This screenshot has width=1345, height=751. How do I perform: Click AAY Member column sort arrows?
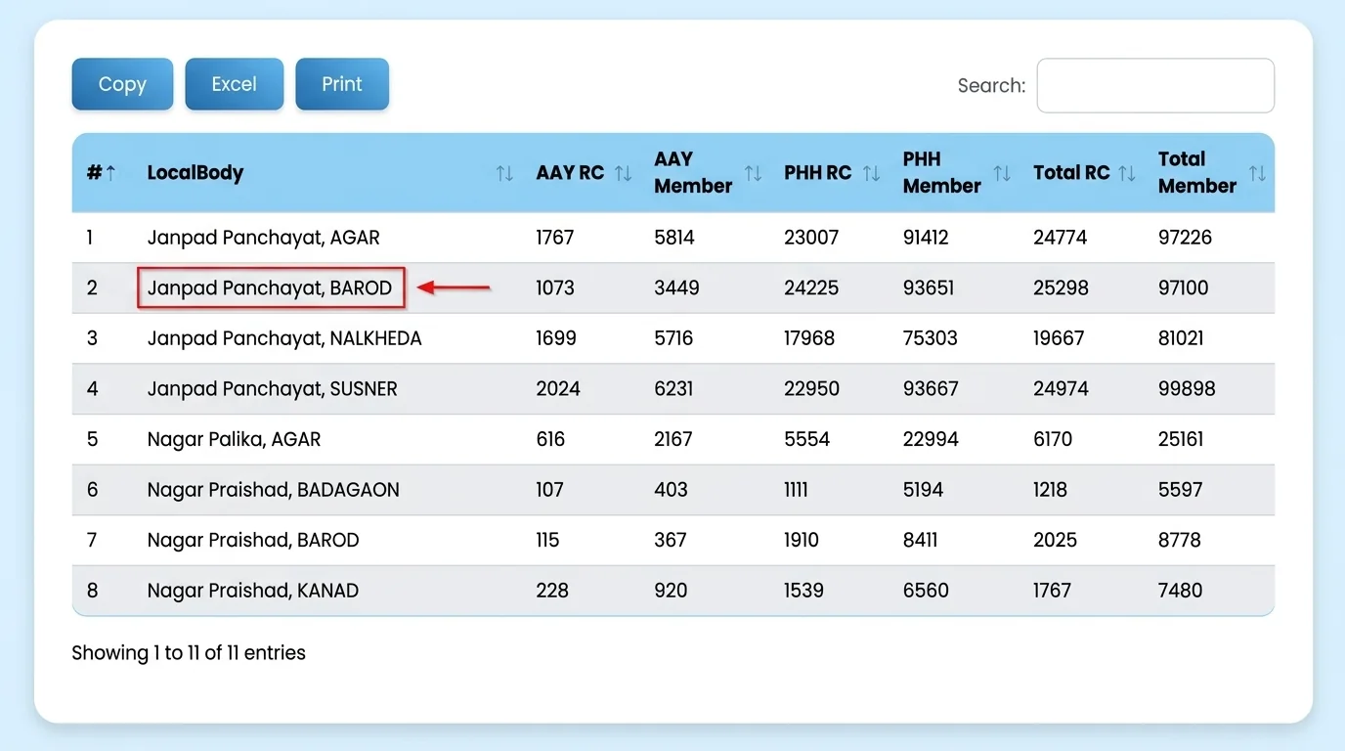(x=753, y=173)
